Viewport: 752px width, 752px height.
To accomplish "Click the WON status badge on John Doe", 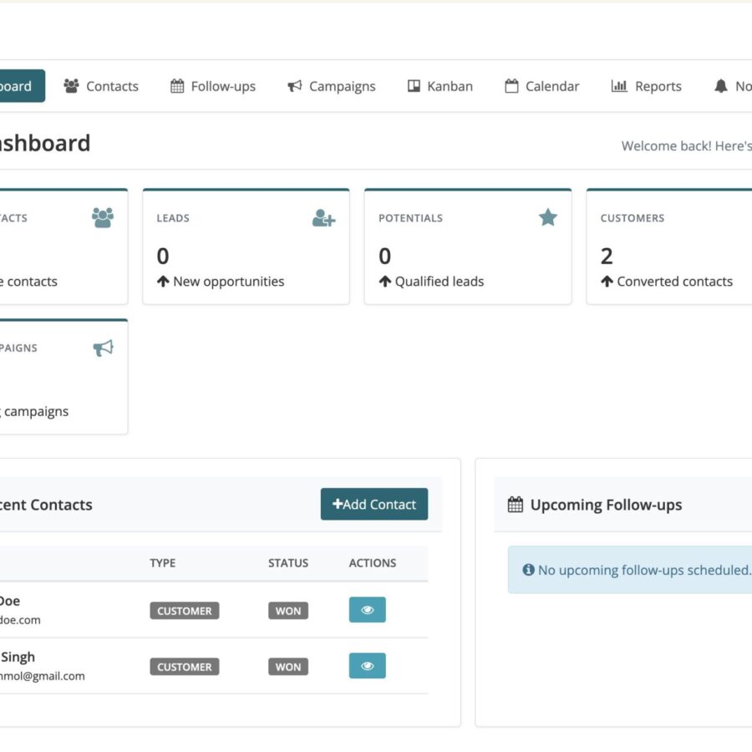I will point(287,610).
